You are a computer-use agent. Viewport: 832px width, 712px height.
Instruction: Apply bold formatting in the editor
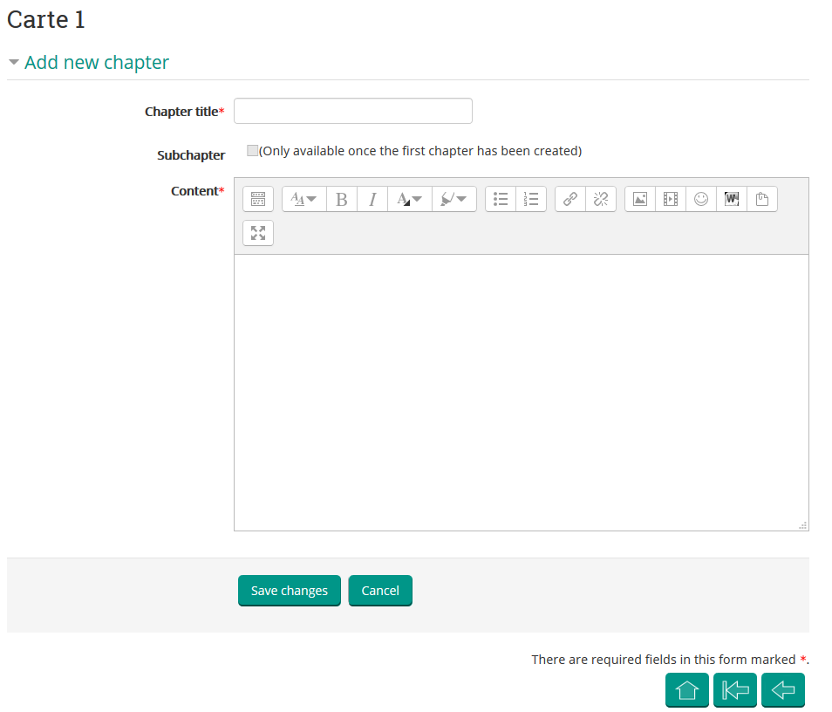coord(341,199)
